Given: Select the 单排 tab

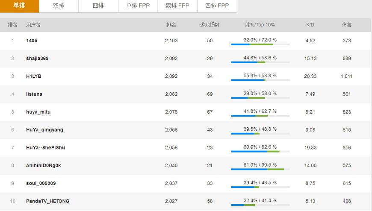Looking at the screenshot, I should (19, 6).
